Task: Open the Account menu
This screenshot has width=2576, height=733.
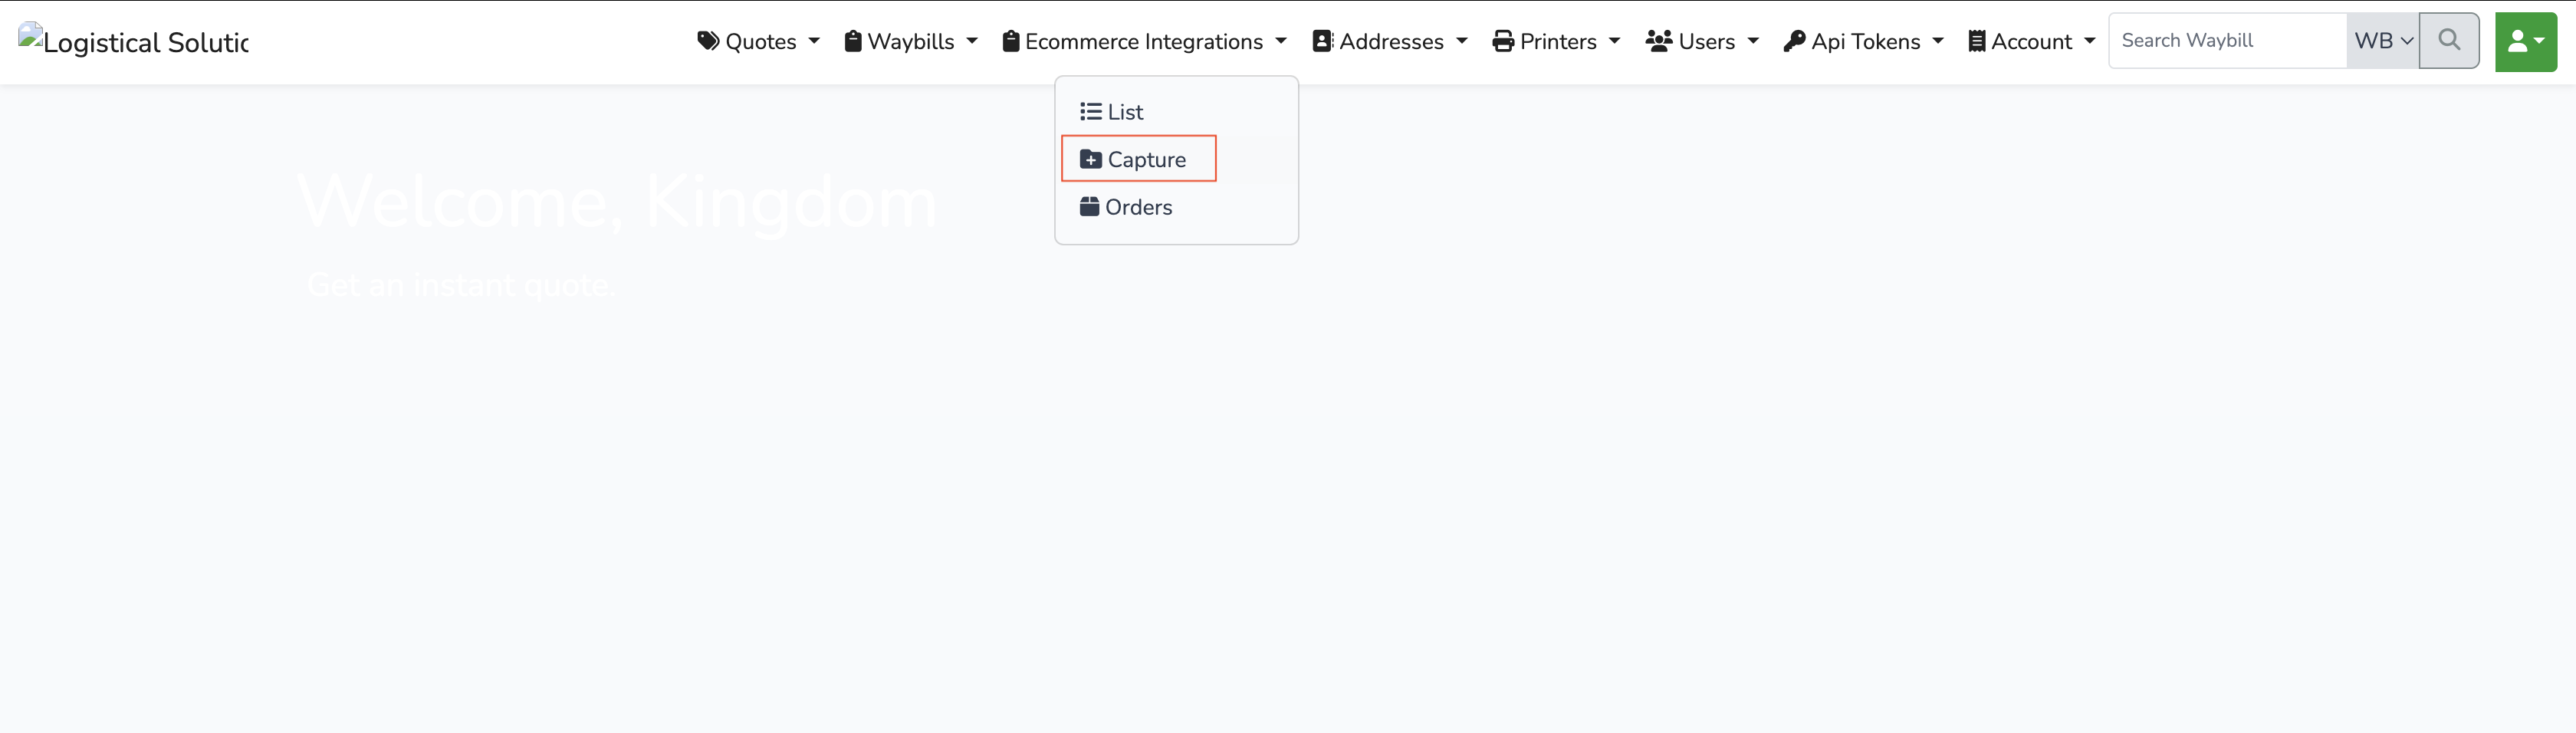Action: (x=2031, y=41)
